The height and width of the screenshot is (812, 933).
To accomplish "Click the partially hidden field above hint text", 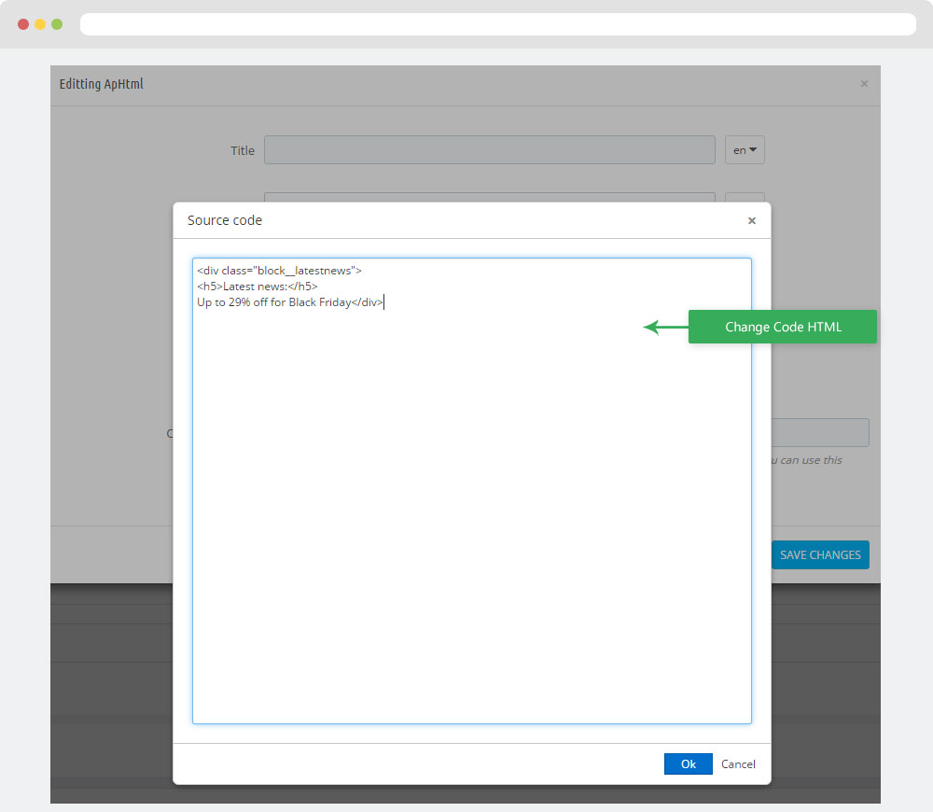I will [x=819, y=432].
